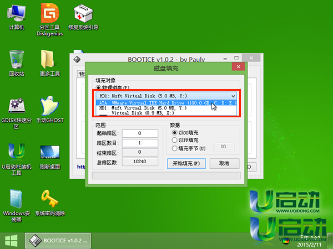The width and height of the screenshot is (333, 249).
Task: Select the 以FF填充 radio option
Action: (174, 140)
